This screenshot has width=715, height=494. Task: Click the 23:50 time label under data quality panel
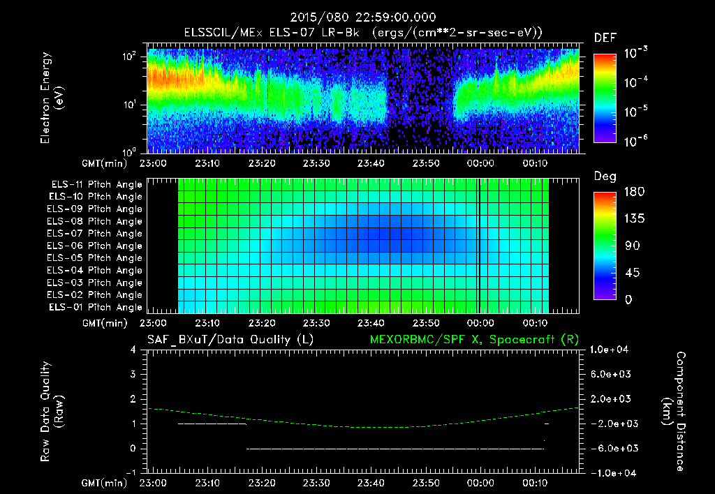click(x=426, y=483)
